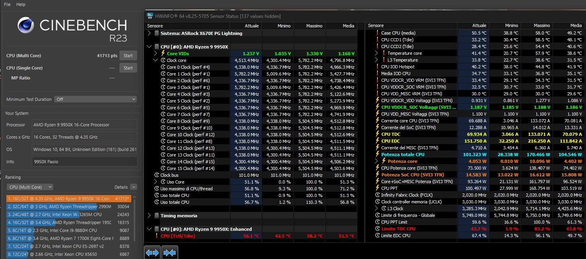Click the Info field containing 9950X Paolo
Viewport: 586px width, 259px height.
(85, 162)
